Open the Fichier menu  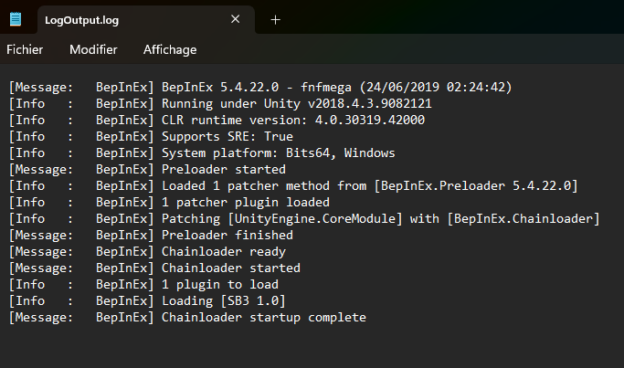tap(26, 49)
